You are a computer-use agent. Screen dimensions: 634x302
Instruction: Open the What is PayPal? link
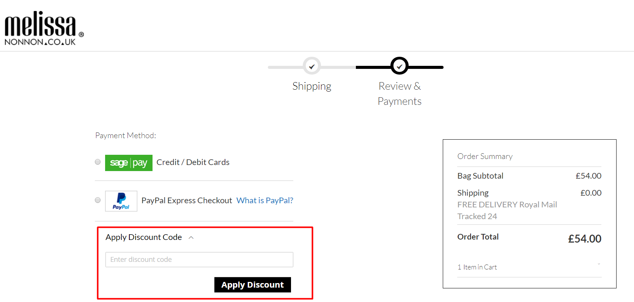click(x=265, y=201)
